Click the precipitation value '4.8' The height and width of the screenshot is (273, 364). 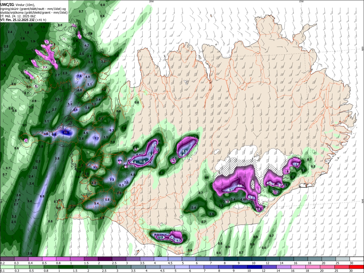pyautogui.click(x=133, y=175)
